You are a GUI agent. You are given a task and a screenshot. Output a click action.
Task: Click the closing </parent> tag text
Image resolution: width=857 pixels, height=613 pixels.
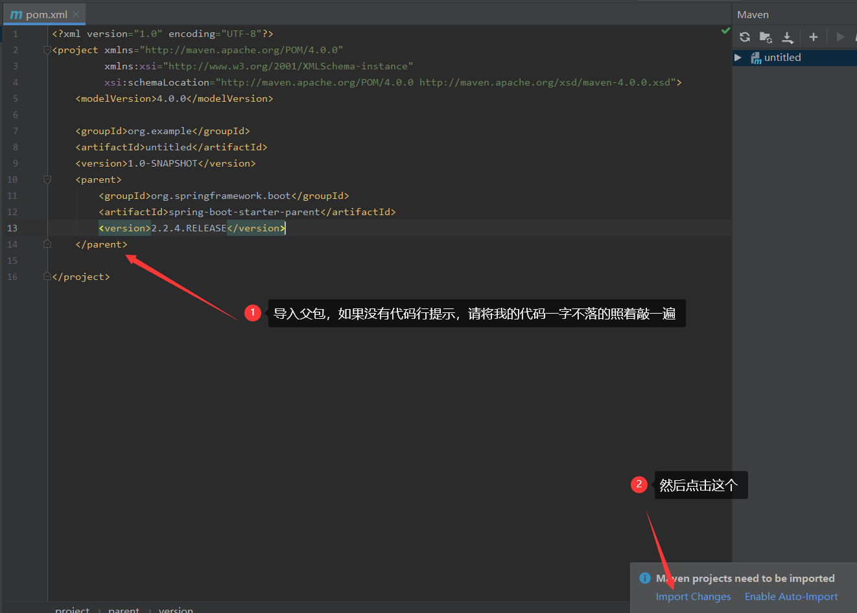pyautogui.click(x=101, y=244)
